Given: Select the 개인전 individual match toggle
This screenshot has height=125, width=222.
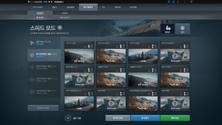Looking at the screenshot, I should (x=167, y=29).
